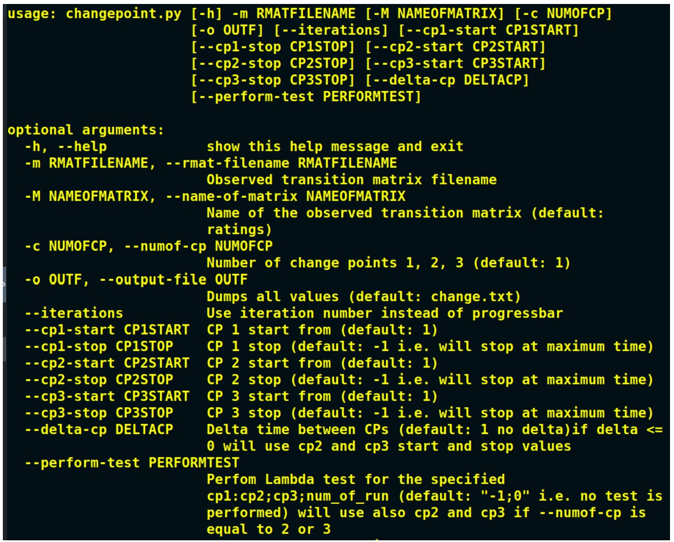
Task: Click the word 'usage:' at top
Action: [32, 13]
